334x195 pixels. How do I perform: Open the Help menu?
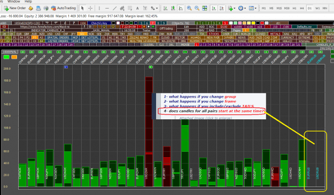(28, 1)
